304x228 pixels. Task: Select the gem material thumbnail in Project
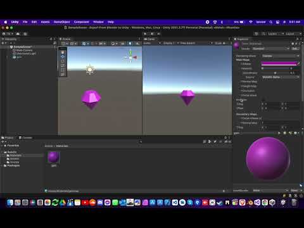(54, 157)
